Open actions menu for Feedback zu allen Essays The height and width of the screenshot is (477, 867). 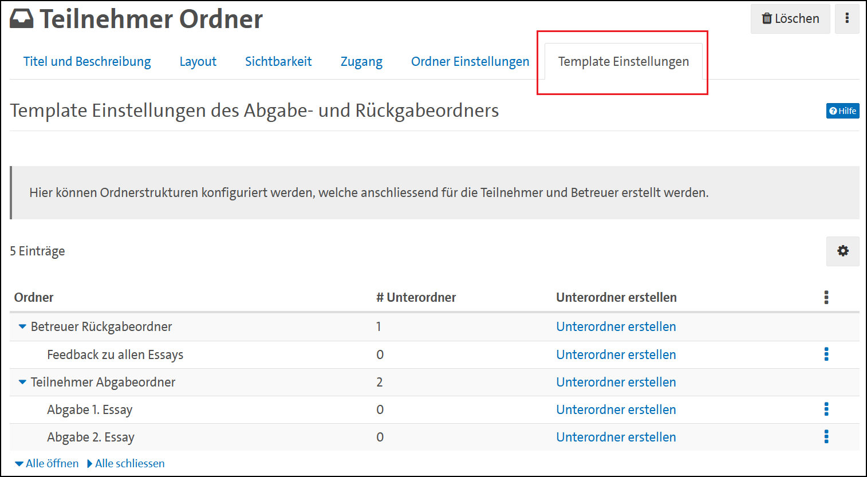coord(826,354)
